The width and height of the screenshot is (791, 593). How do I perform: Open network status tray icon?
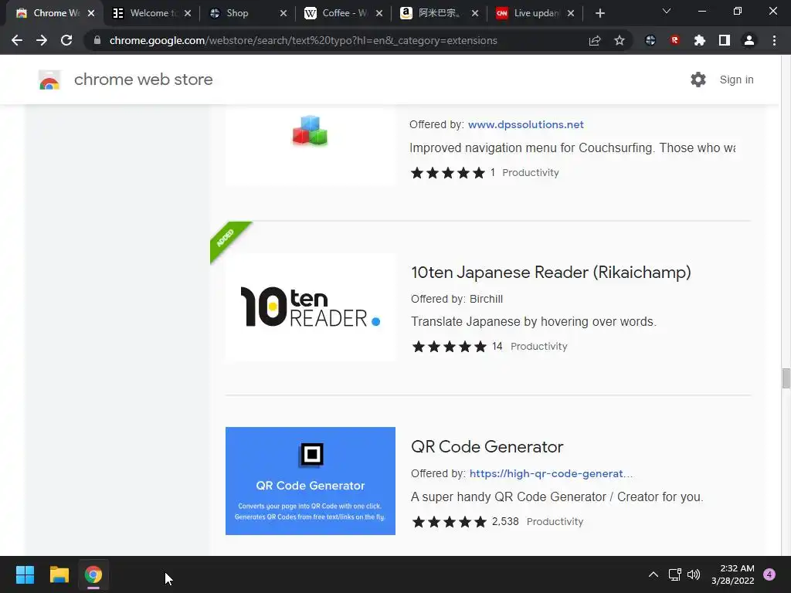coord(674,574)
